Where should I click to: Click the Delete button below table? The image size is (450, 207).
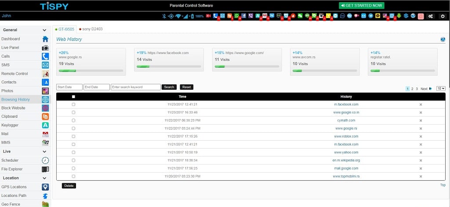pyautogui.click(x=69, y=186)
